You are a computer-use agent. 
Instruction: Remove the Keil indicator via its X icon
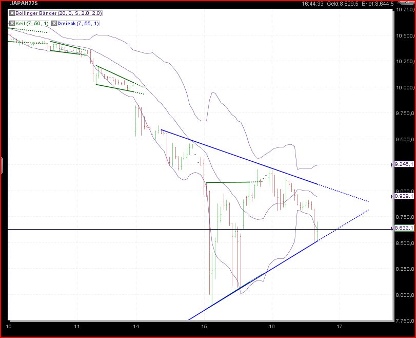point(12,24)
